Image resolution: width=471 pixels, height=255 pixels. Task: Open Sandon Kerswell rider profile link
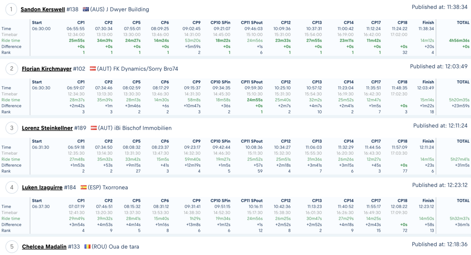click(43, 9)
